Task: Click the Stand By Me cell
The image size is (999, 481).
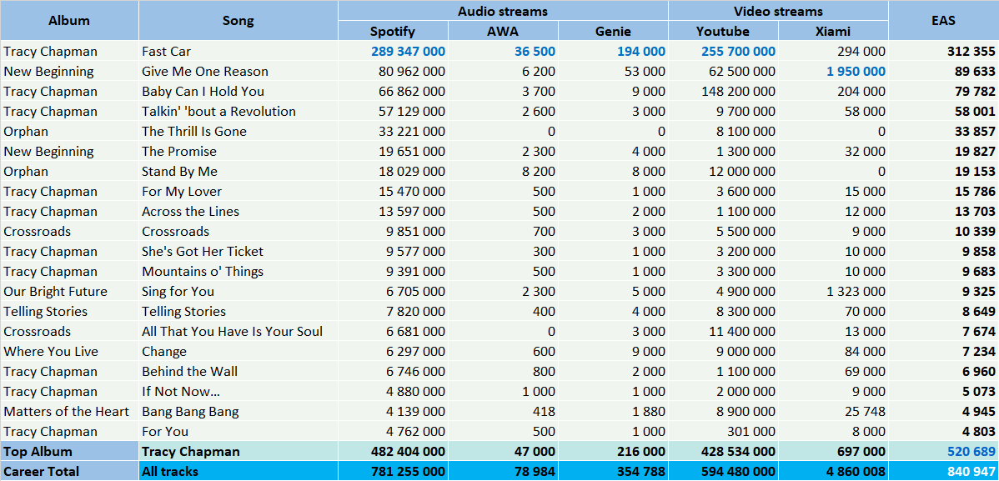Action: click(238, 172)
